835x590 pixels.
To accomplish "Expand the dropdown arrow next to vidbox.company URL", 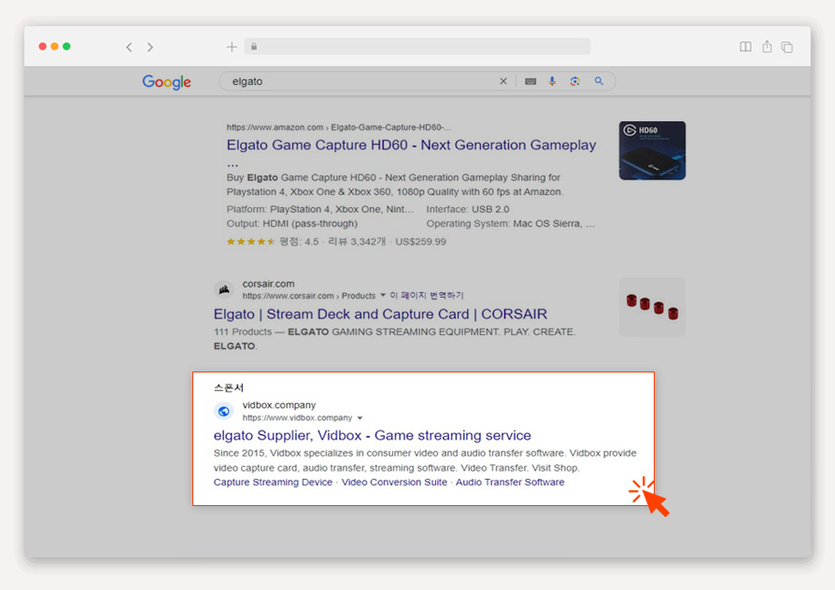I will tap(360, 418).
